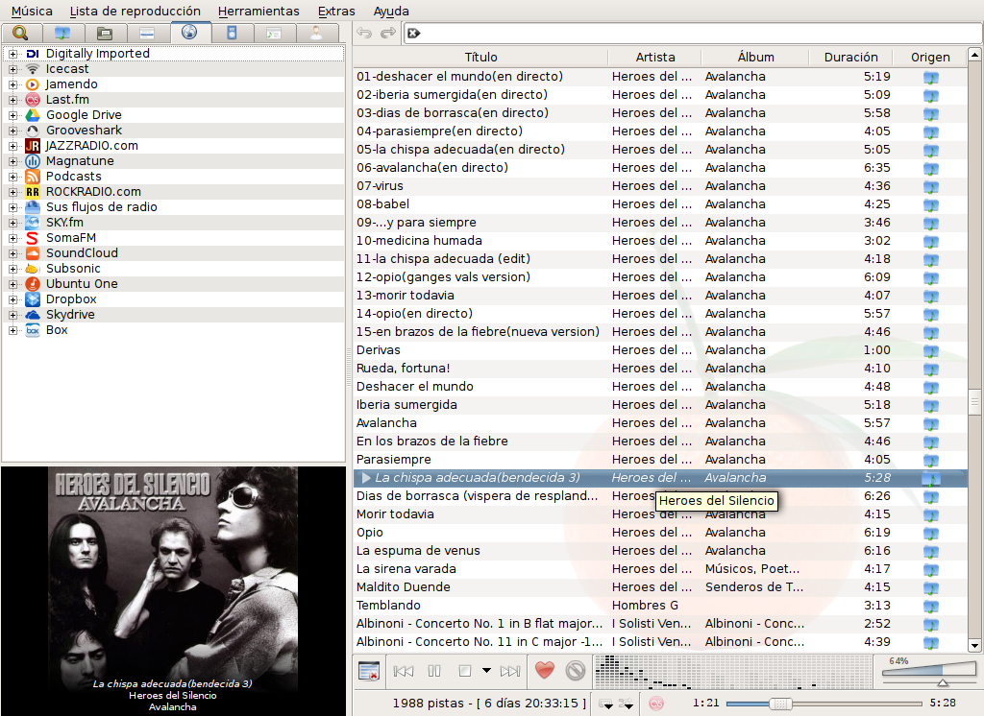Ban this track with the prohibited icon

tap(575, 670)
